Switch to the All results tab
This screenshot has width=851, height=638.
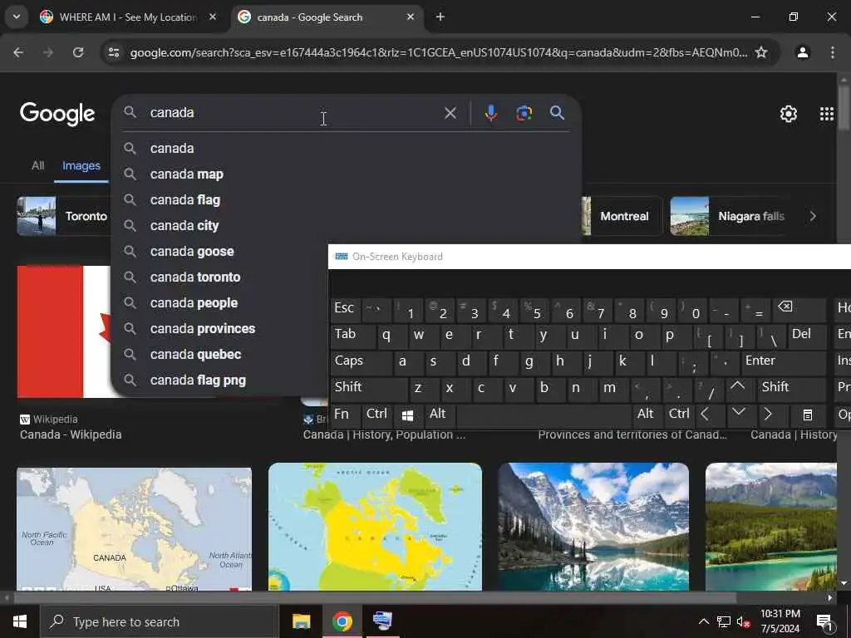click(x=37, y=165)
